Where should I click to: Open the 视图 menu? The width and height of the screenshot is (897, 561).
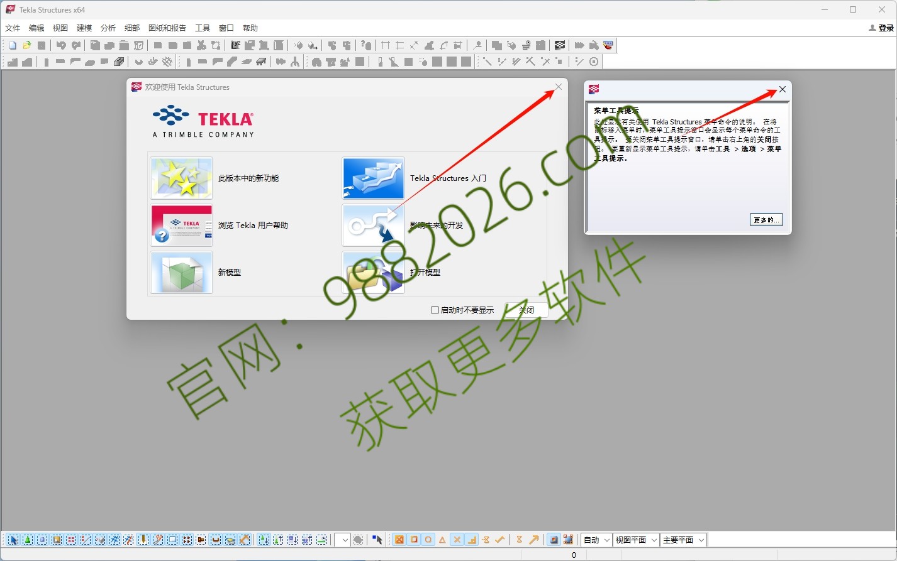pos(60,28)
